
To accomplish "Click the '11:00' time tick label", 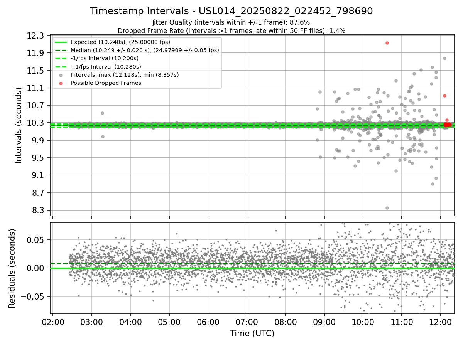I will [x=402, y=322].
